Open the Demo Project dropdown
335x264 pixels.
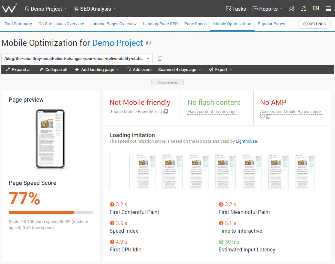[x=46, y=9]
